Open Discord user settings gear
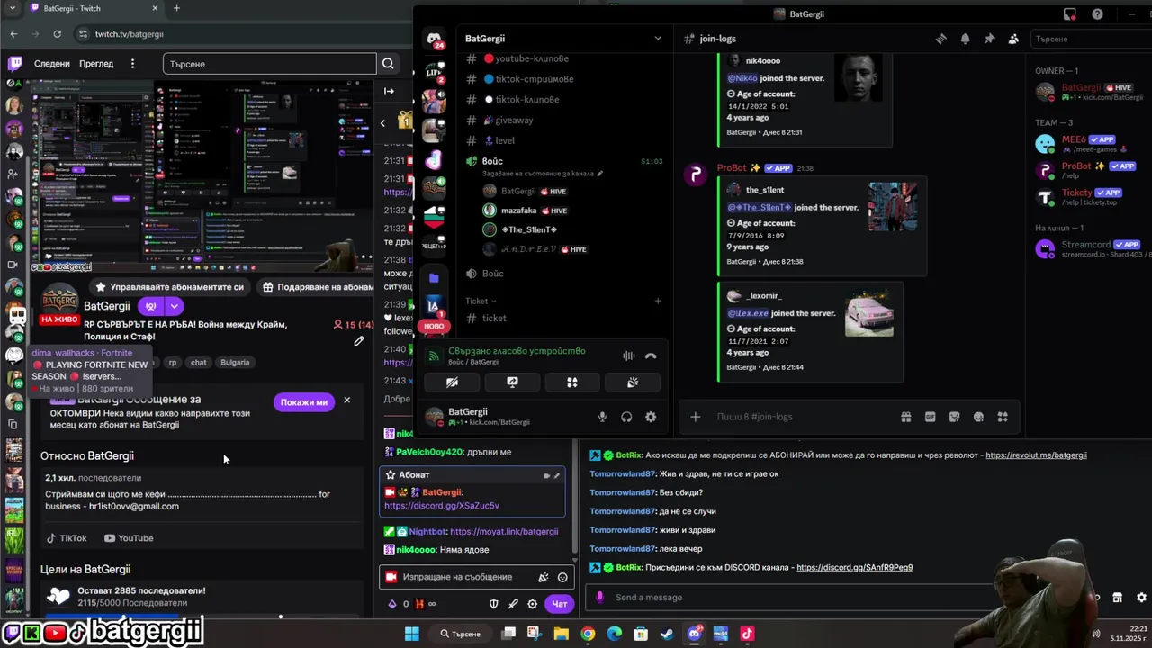The height and width of the screenshot is (648, 1152). (x=651, y=417)
